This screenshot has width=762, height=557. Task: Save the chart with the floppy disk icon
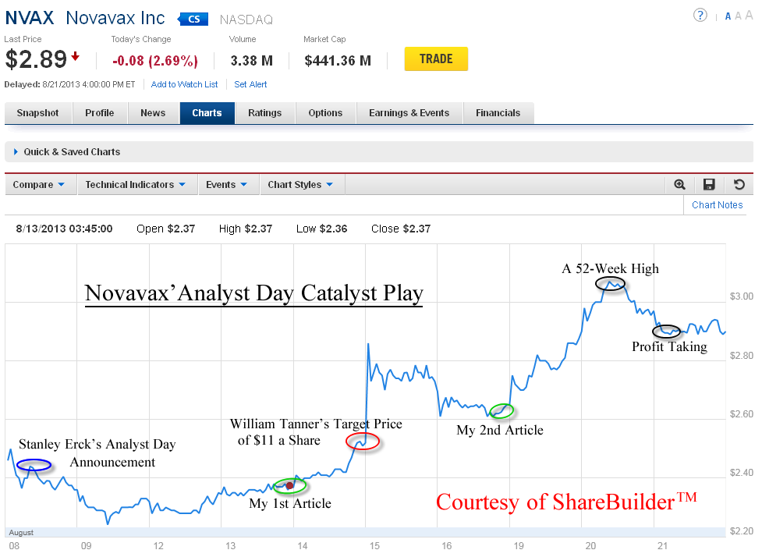[709, 185]
